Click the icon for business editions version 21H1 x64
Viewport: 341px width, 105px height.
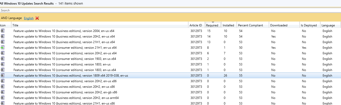3,42
